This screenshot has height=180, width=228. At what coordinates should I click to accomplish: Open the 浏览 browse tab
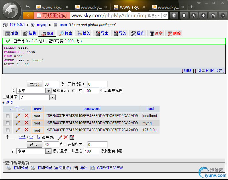12,33
